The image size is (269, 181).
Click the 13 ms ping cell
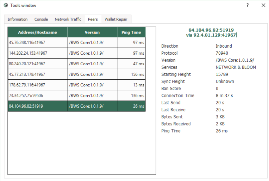(x=131, y=85)
